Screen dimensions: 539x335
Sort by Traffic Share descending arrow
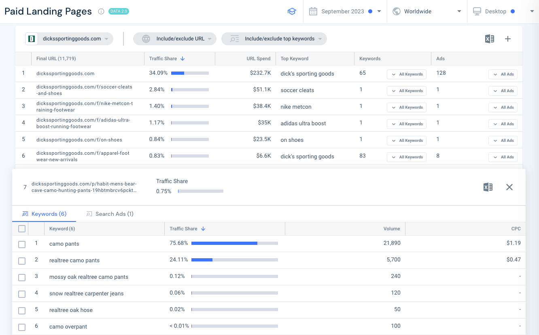click(183, 59)
